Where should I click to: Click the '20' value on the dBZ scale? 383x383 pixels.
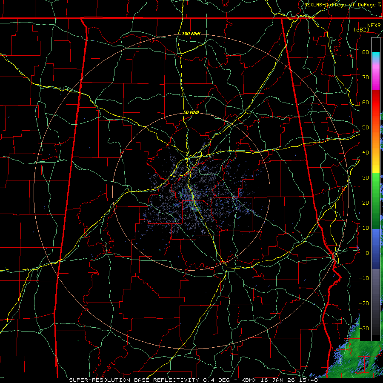pyautogui.click(x=366, y=203)
